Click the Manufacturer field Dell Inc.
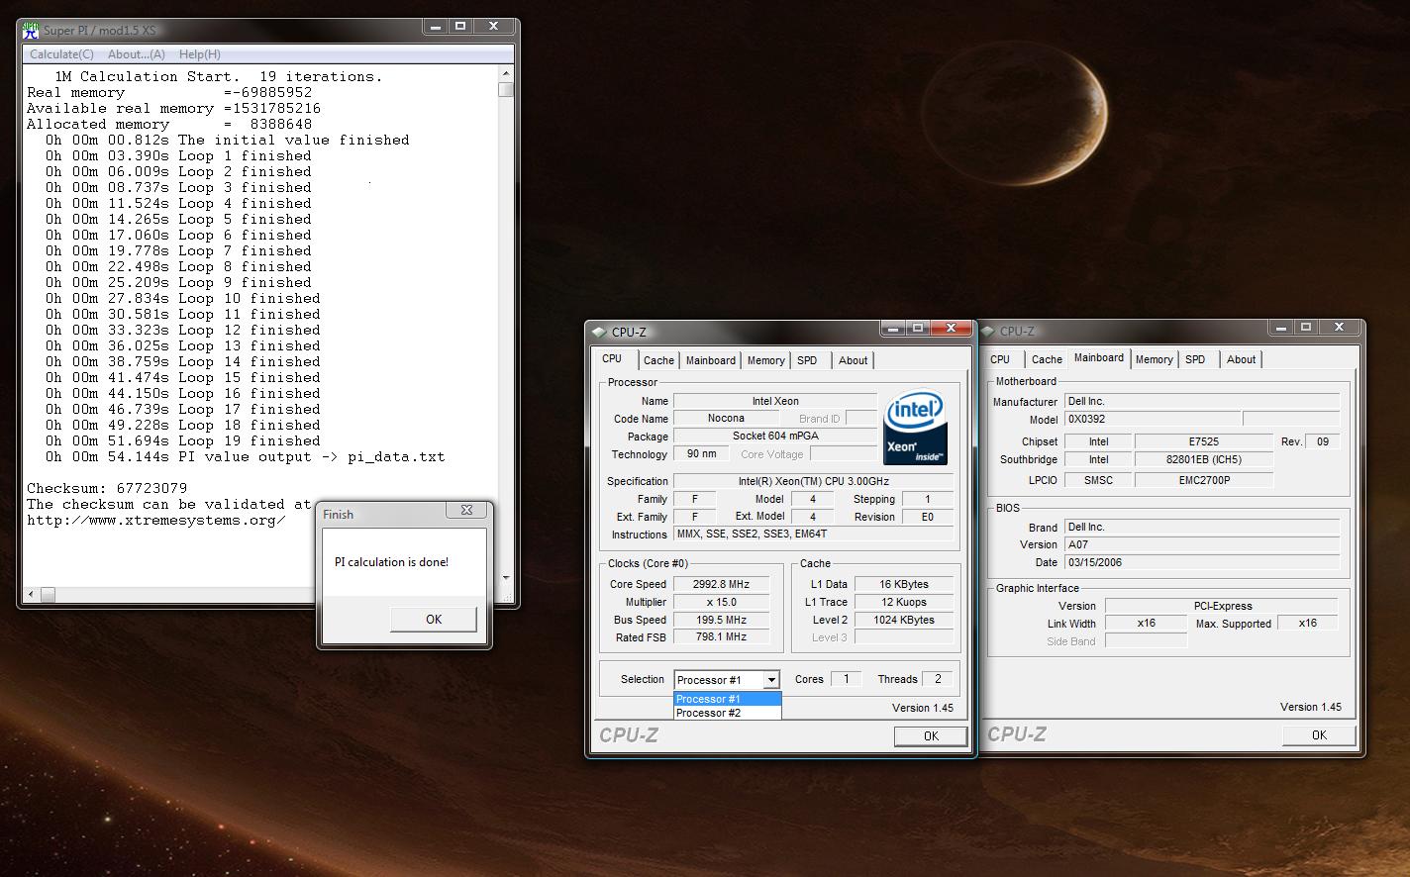 point(1202,401)
